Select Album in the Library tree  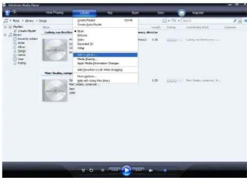pyautogui.click(x=21, y=47)
